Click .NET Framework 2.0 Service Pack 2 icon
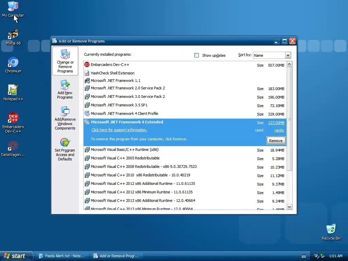 87,88
